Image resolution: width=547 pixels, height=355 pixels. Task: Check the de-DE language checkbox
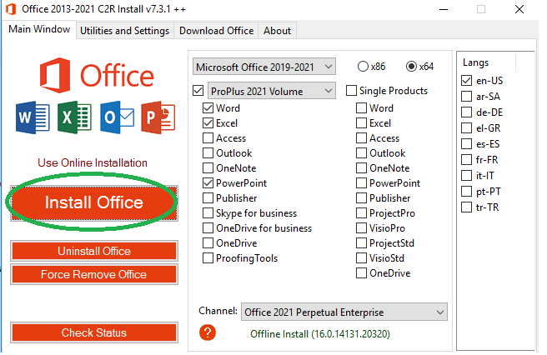(x=466, y=112)
